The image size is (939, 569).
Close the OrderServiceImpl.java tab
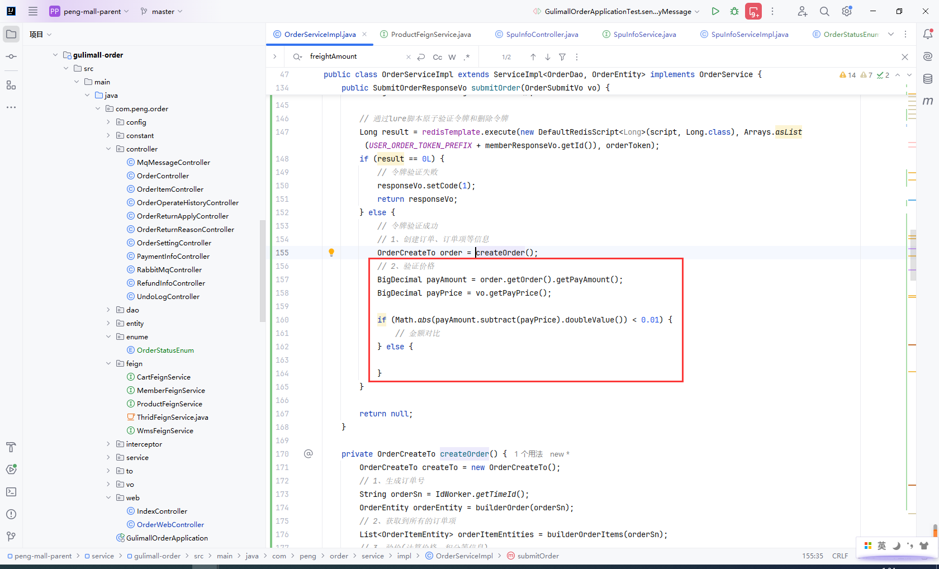coord(364,34)
